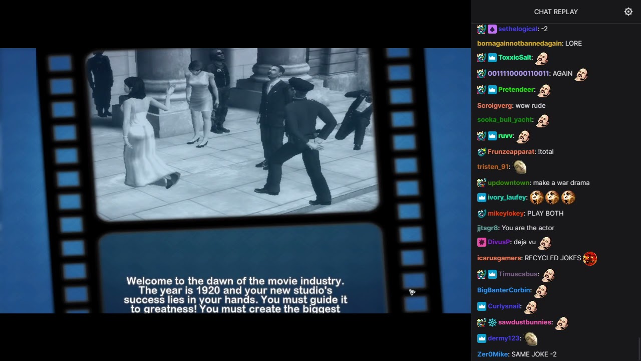Click the crown badge beside Curlysnail
The width and height of the screenshot is (641, 361).
pyautogui.click(x=482, y=306)
